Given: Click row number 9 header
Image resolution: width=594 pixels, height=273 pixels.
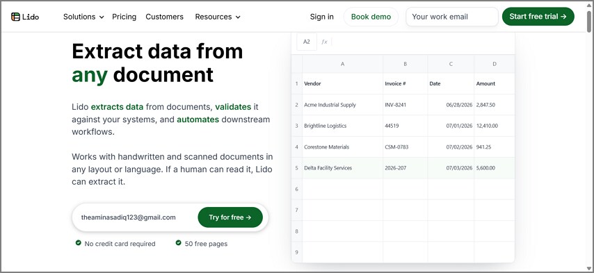Looking at the screenshot, I should (x=296, y=252).
